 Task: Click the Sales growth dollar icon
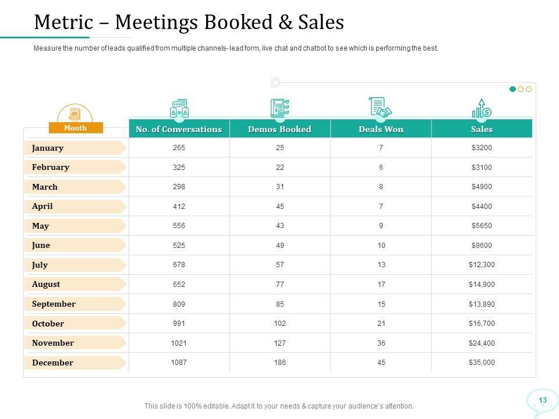(482, 108)
